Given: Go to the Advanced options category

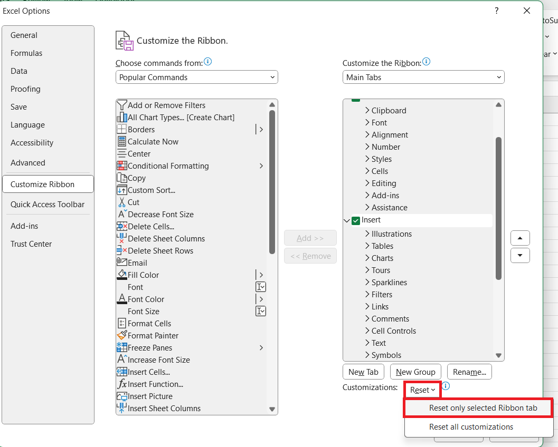Looking at the screenshot, I should [48, 163].
